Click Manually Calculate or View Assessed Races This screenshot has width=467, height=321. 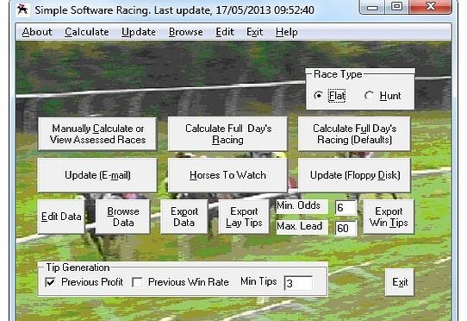[x=97, y=134]
